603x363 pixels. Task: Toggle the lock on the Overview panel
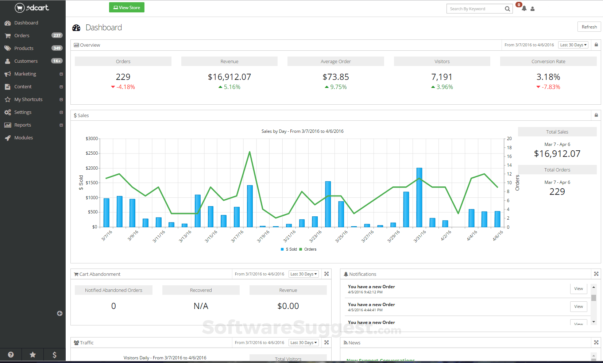pyautogui.click(x=596, y=45)
